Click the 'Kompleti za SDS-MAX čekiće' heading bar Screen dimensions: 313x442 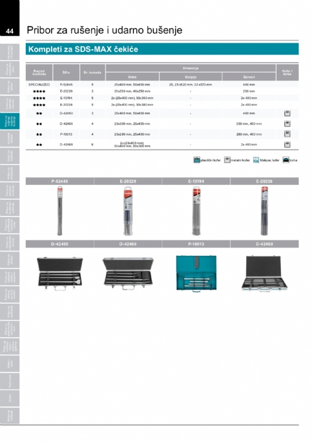tap(162, 49)
